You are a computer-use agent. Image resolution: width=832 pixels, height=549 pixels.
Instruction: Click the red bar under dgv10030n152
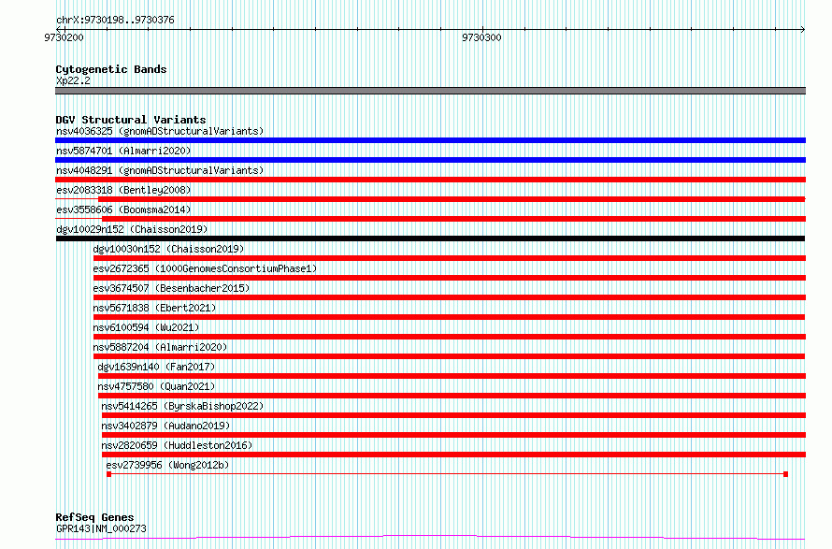point(450,258)
